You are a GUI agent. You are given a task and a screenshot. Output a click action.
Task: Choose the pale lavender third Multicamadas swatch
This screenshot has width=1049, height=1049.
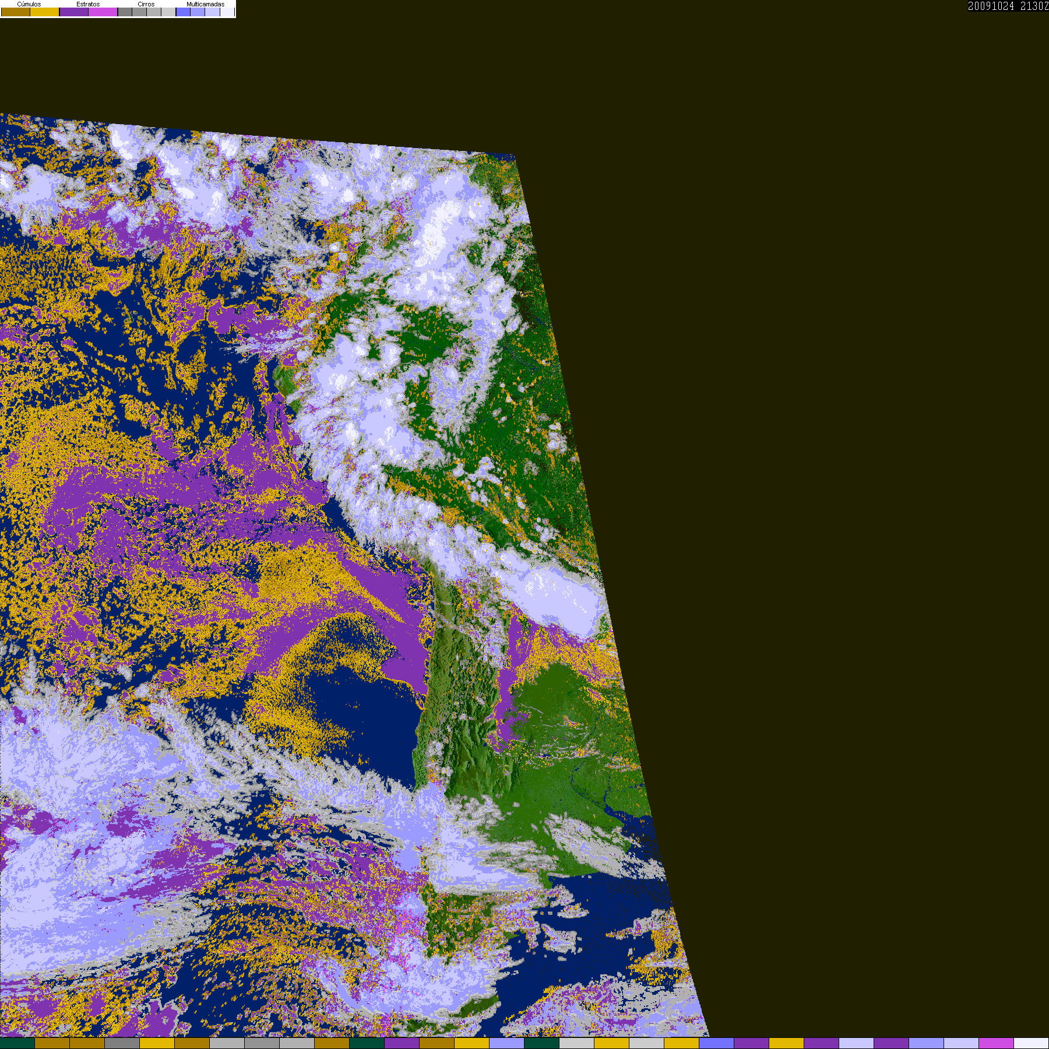tap(212, 12)
